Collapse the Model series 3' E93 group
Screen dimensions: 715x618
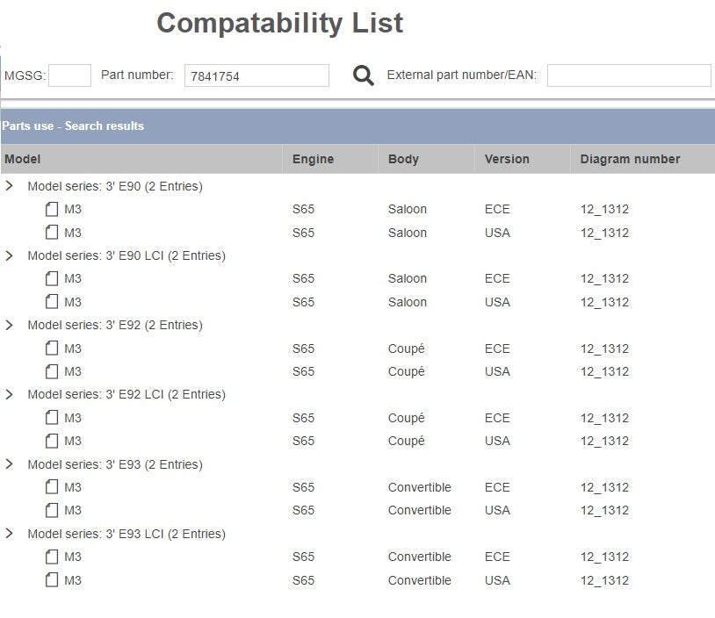coord(10,464)
